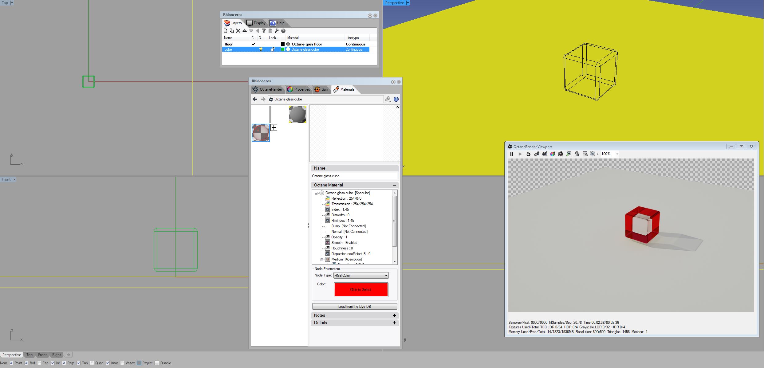Image resolution: width=764 pixels, height=368 pixels.
Task: Delete the selected layer with the X icon
Action: [238, 31]
